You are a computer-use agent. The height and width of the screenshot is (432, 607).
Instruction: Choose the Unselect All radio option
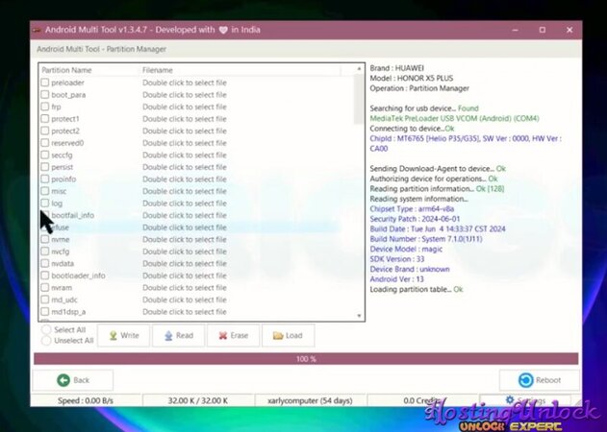coord(46,341)
